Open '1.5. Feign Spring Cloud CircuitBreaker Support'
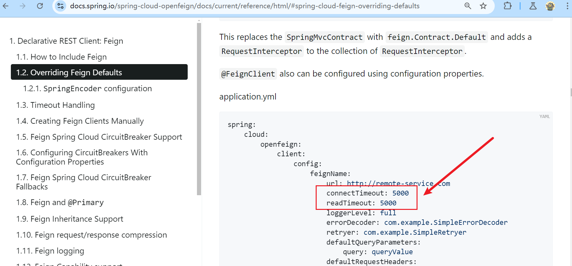Image resolution: width=572 pixels, height=266 pixels. coord(99,137)
